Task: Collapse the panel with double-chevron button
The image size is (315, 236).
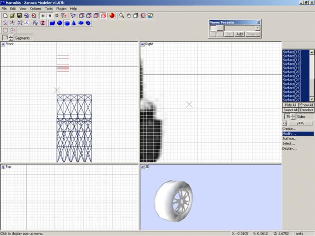Action: [x=300, y=123]
